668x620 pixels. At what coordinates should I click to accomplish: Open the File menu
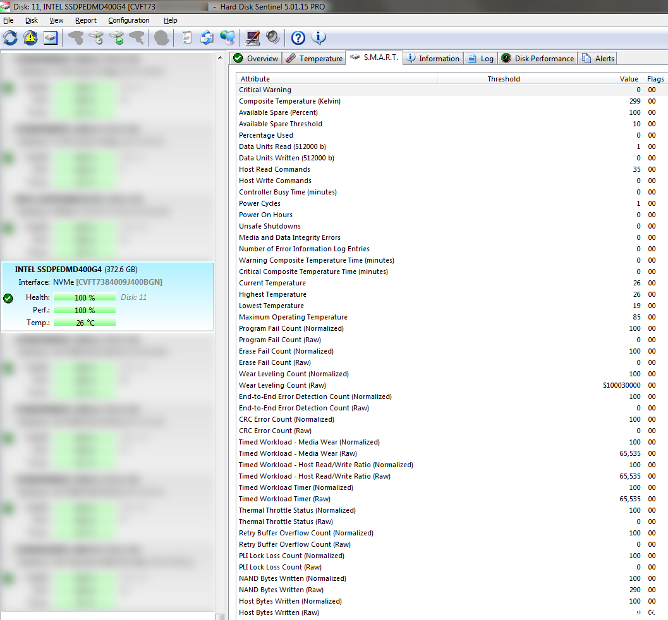[x=8, y=20]
